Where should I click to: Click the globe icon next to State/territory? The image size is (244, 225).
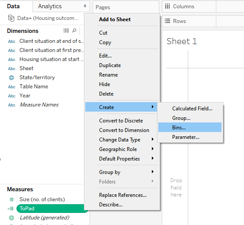12,77
